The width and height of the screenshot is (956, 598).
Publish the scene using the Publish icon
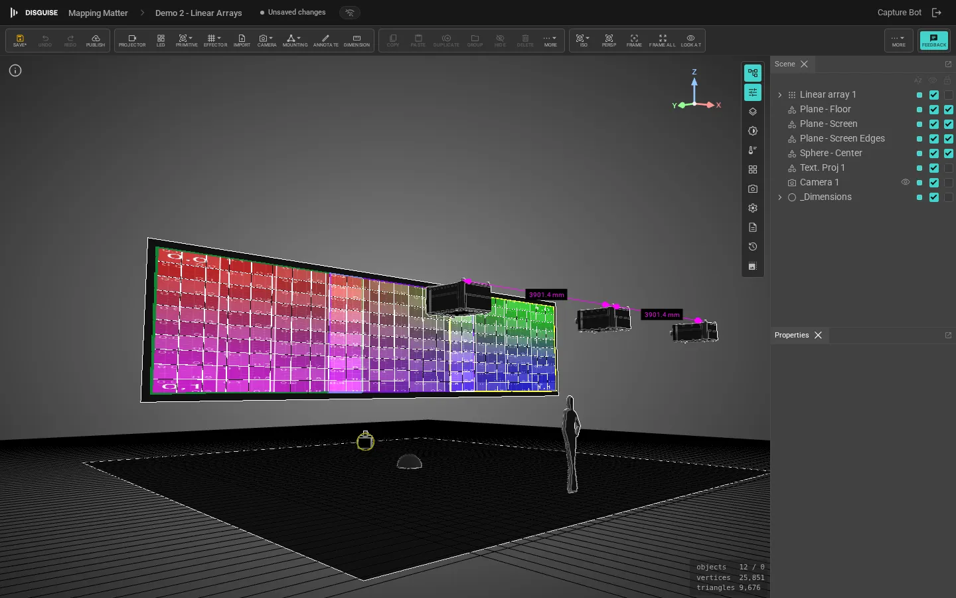tap(96, 41)
